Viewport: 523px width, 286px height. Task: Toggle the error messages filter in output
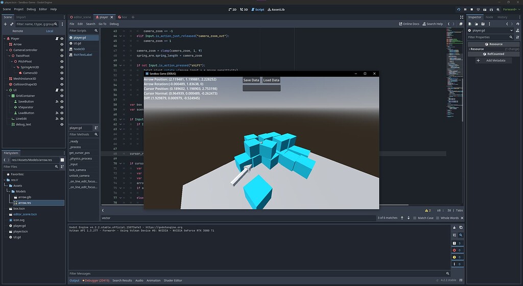coord(457,250)
